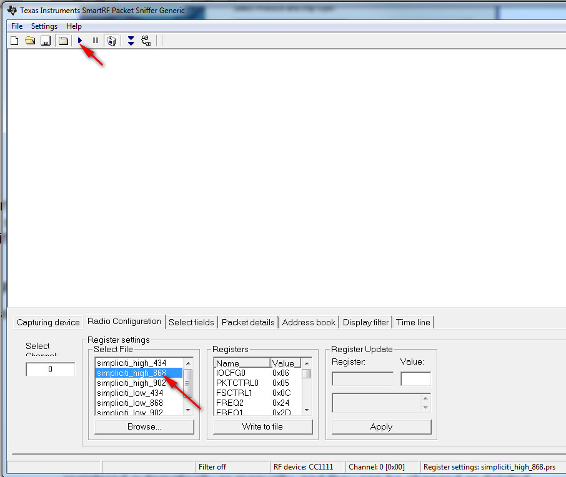This screenshot has width=566, height=477.
Task: Switch to the Display filter tab
Action: point(365,322)
